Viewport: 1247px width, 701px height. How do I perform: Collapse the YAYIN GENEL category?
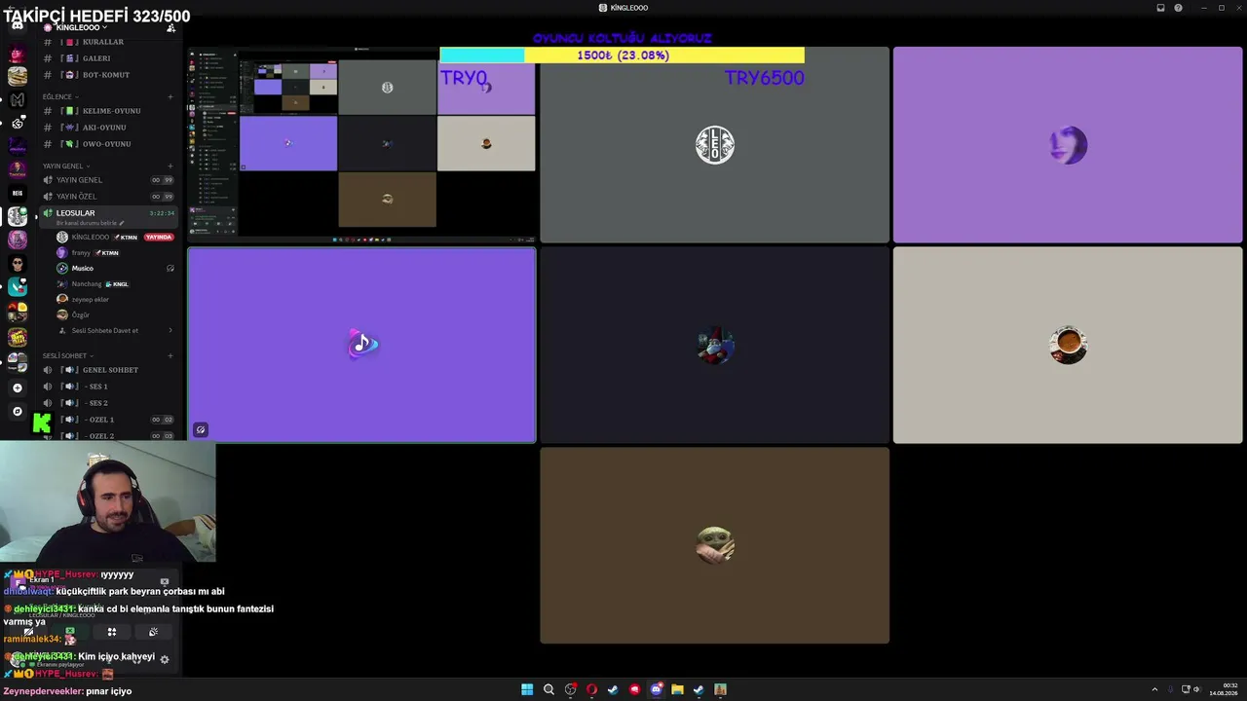tap(64, 166)
